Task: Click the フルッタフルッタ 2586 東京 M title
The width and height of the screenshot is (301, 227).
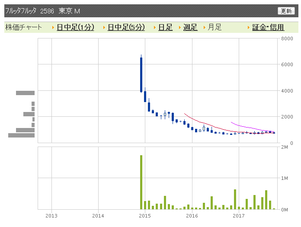Action: coord(42,11)
